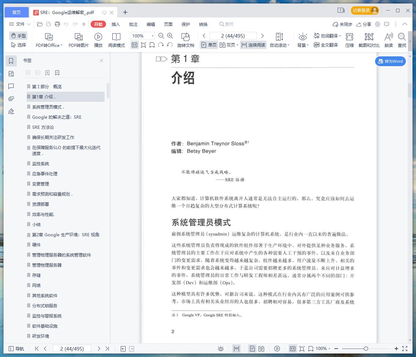416x357 pixels.
Task: Zoom in with the plus magnifier
Action: [x=170, y=36]
